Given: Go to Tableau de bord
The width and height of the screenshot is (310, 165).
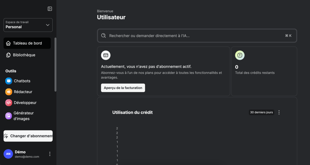Looking at the screenshot, I should point(27,43).
